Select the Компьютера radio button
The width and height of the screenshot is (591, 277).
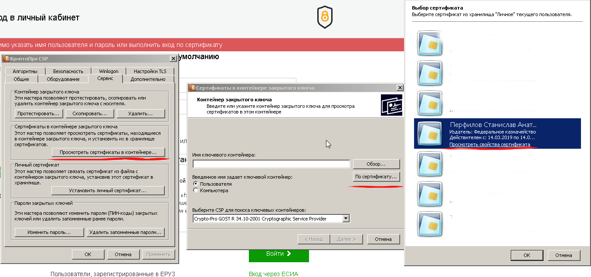tap(195, 190)
